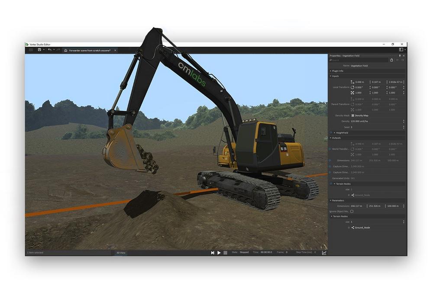
Task: Close the Properties panel
Action: click(404, 56)
